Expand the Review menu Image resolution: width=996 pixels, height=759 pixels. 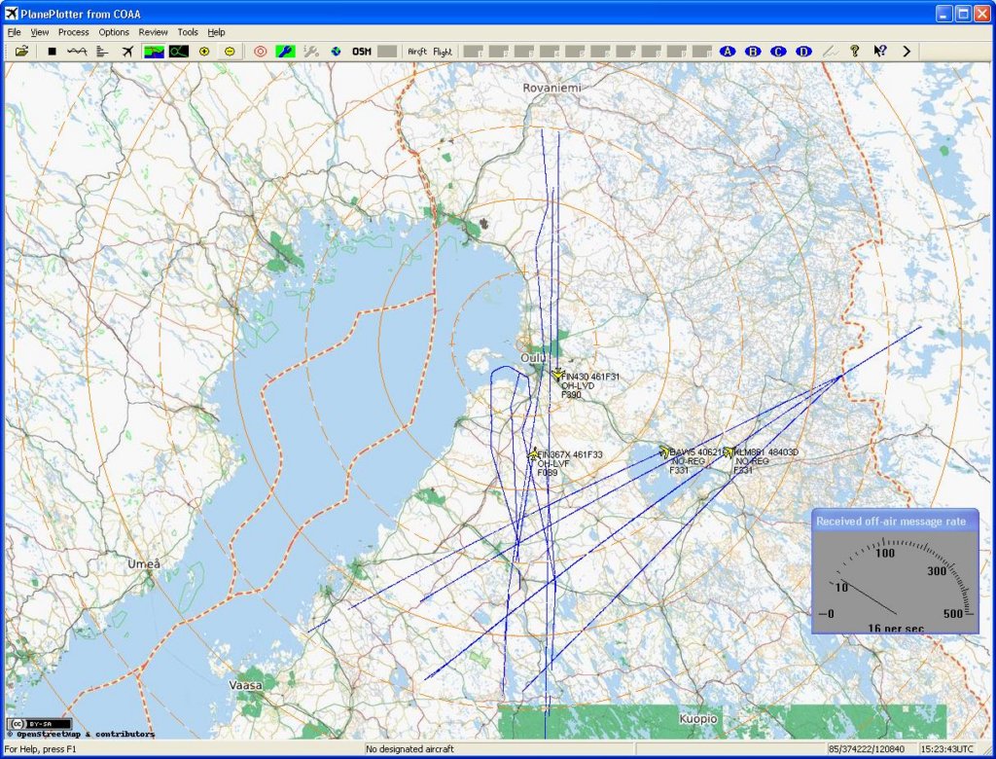tap(153, 32)
